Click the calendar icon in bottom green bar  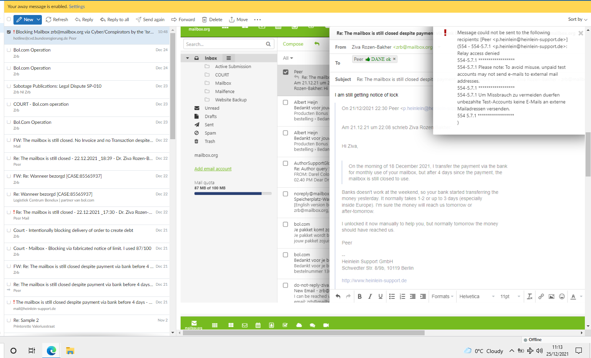click(258, 325)
